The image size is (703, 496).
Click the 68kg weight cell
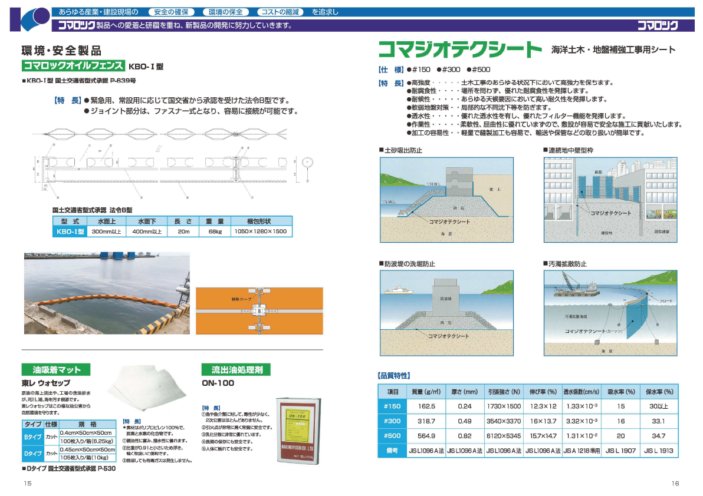(215, 232)
